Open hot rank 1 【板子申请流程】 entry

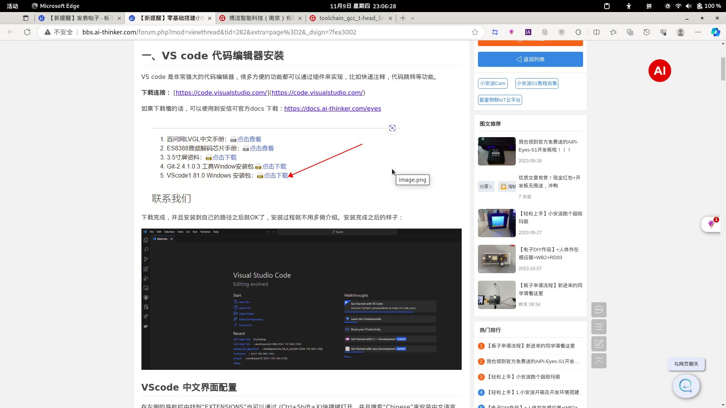[530, 346]
